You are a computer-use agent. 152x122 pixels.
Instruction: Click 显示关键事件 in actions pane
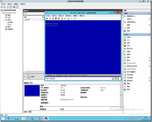pos(131,72)
